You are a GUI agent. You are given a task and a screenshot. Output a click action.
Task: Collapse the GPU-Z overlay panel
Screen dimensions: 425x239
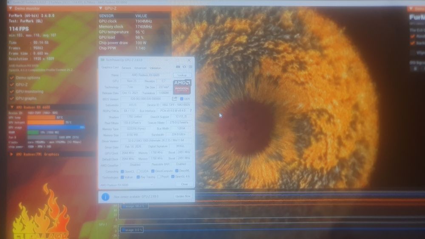(x=101, y=8)
